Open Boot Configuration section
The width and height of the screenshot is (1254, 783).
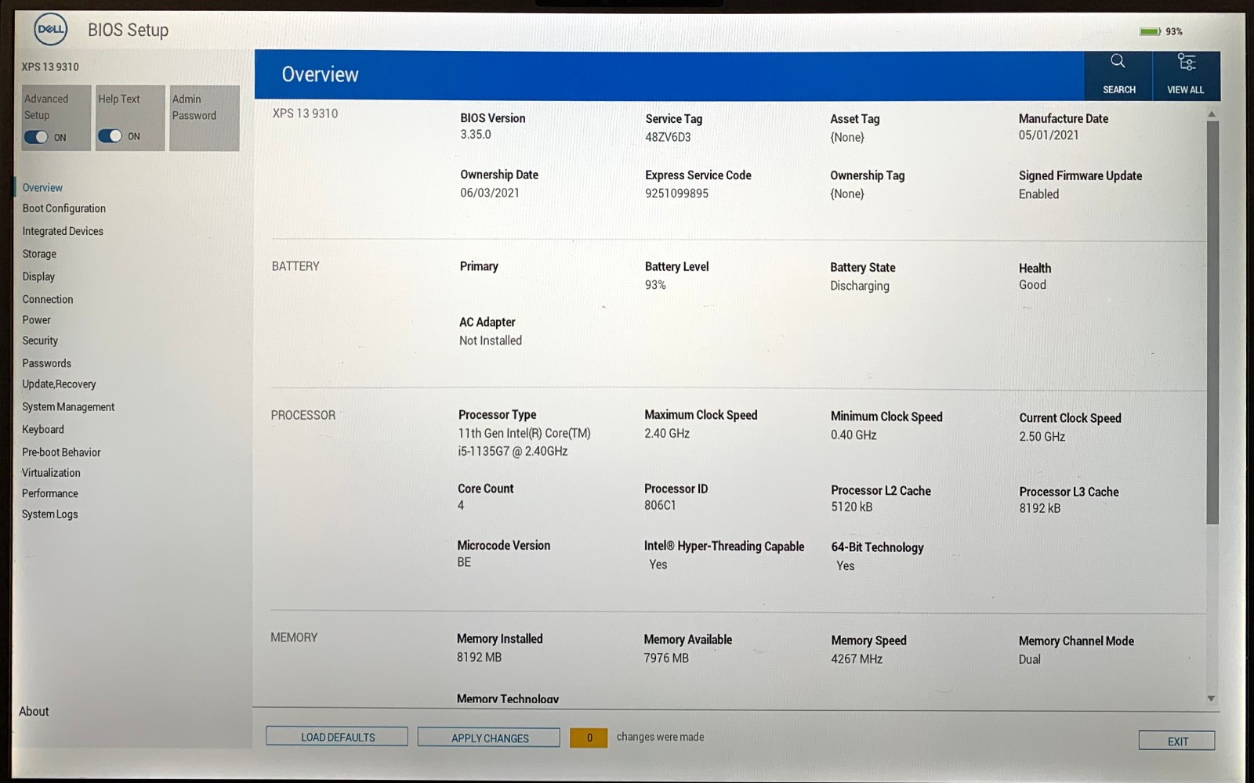(64, 208)
